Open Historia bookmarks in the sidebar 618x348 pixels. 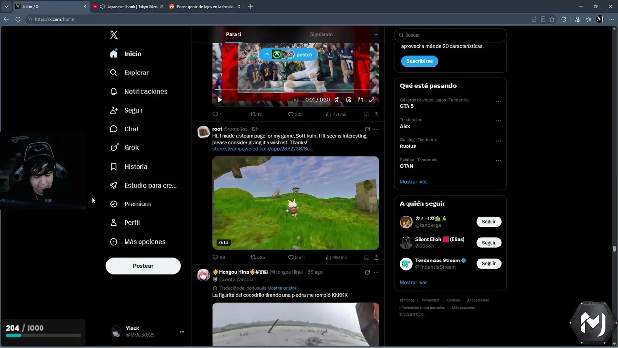pos(128,167)
